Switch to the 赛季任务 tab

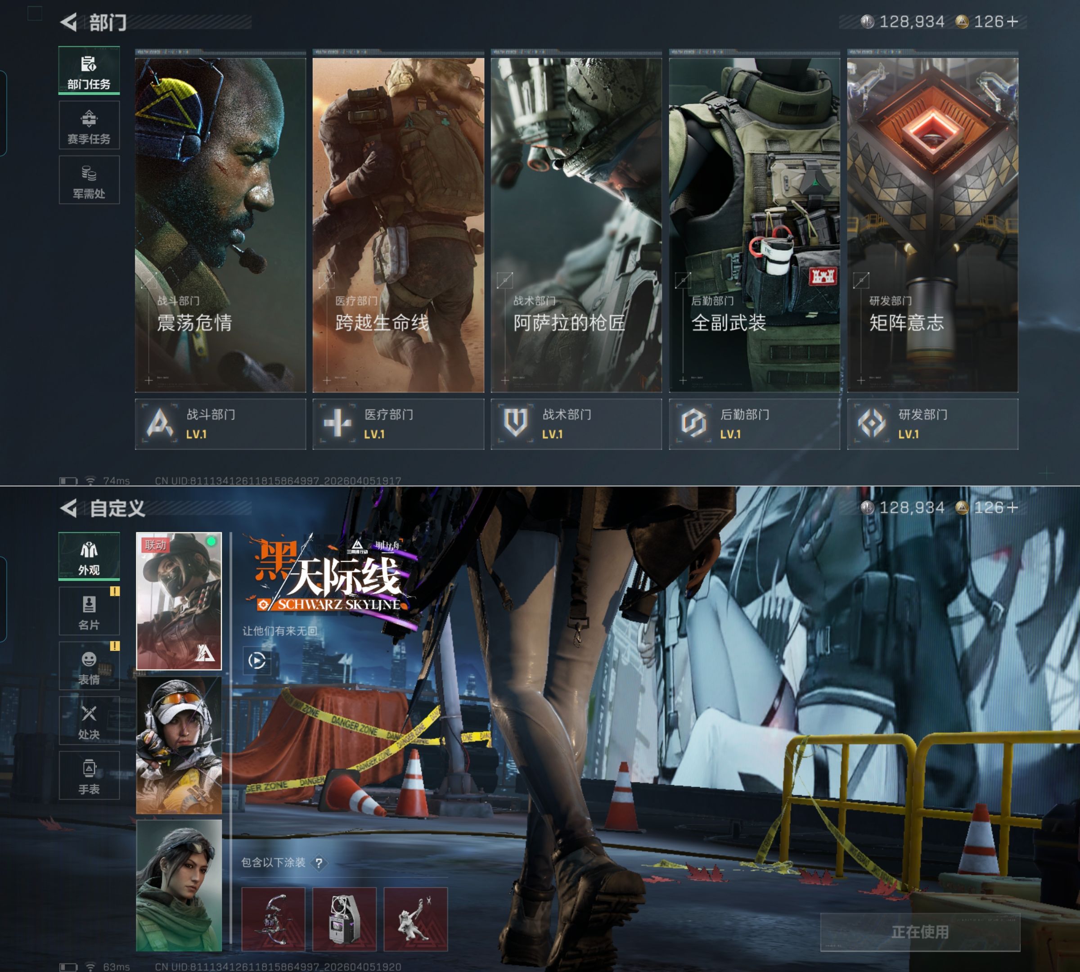point(89,126)
